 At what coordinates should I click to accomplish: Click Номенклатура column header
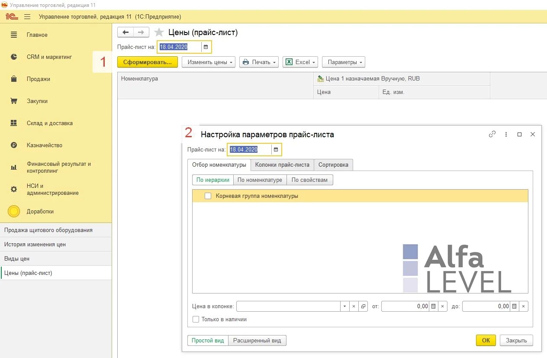pyautogui.click(x=216, y=85)
